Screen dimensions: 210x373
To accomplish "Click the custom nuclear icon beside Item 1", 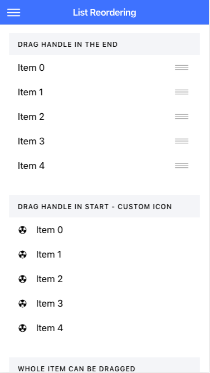I will pyautogui.click(x=22, y=255).
